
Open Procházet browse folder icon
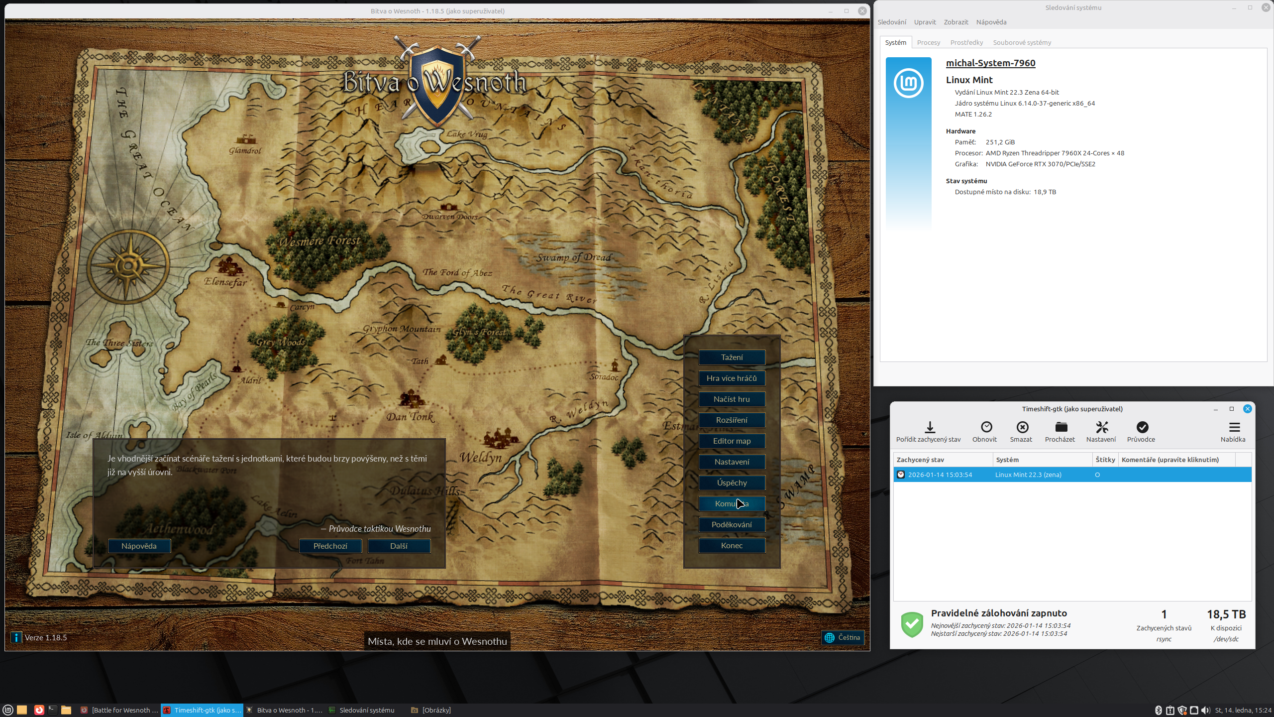1061,427
